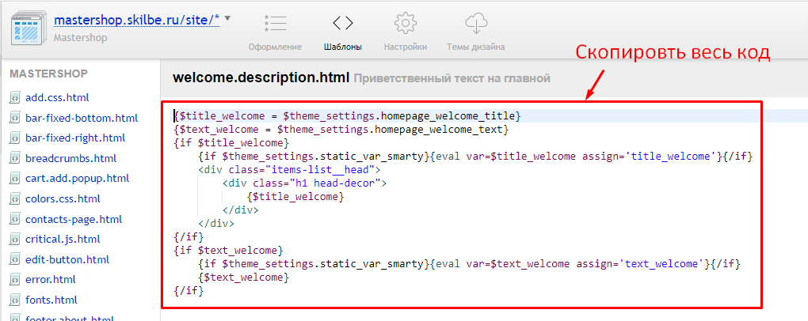Click file icon beside fonts.html
808x321 pixels.
(14, 300)
